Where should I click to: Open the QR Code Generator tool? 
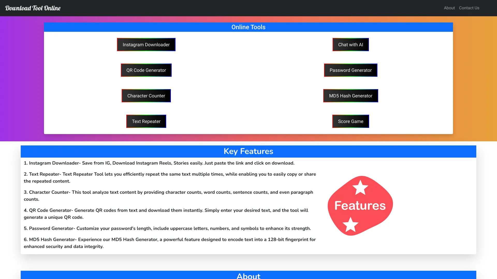[146, 70]
